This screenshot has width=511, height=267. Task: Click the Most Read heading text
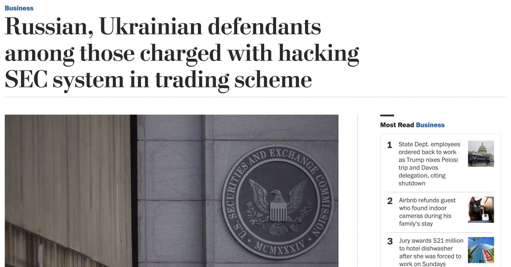(x=397, y=125)
